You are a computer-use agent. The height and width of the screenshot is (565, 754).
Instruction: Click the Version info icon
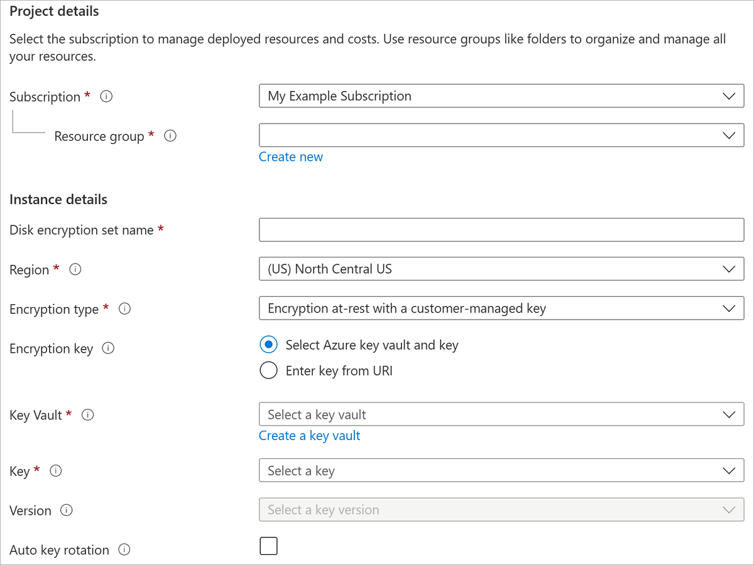67,510
